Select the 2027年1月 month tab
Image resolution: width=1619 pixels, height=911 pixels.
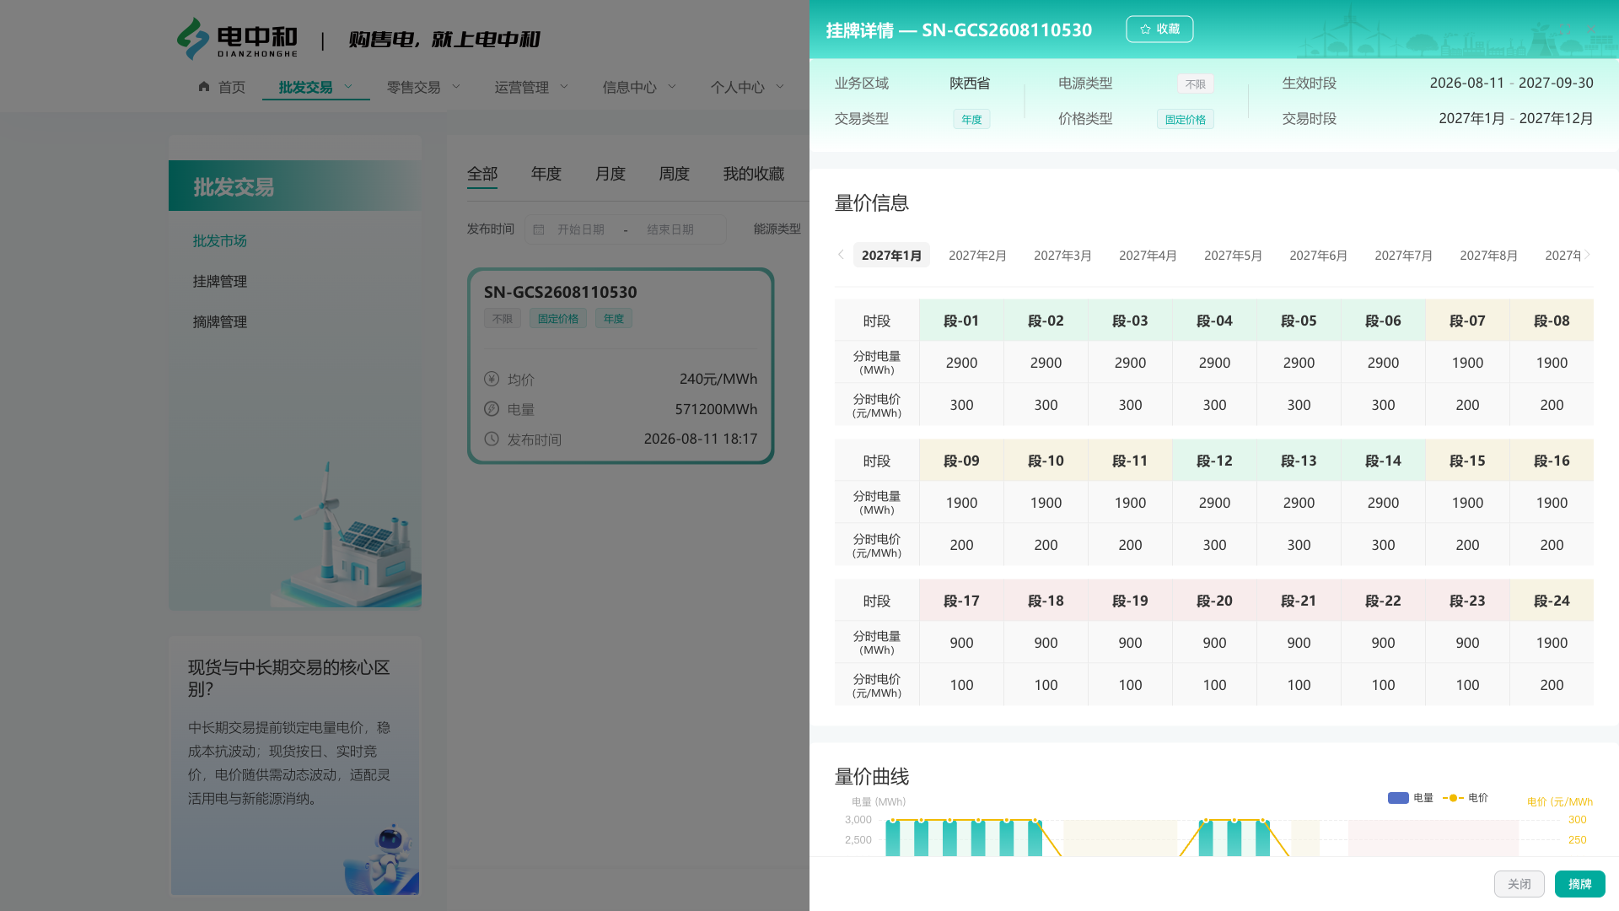coord(891,255)
